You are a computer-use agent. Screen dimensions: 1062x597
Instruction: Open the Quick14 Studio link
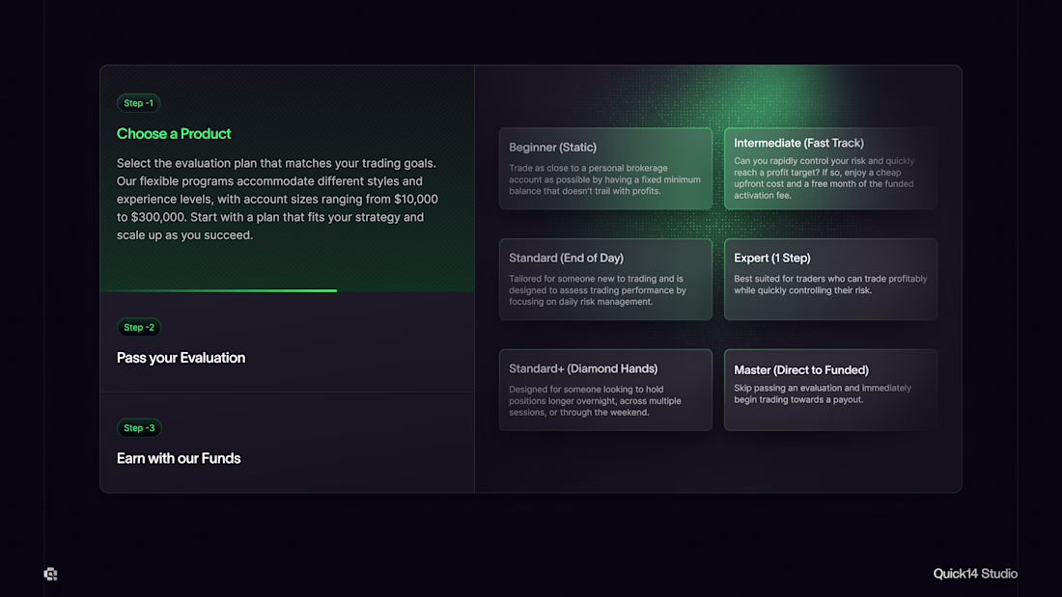point(974,574)
